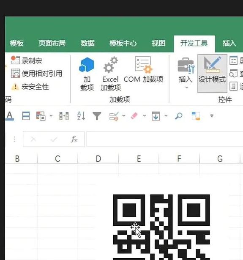Select the QR code image on the sheet
The image size is (243, 260).
(x=161, y=227)
